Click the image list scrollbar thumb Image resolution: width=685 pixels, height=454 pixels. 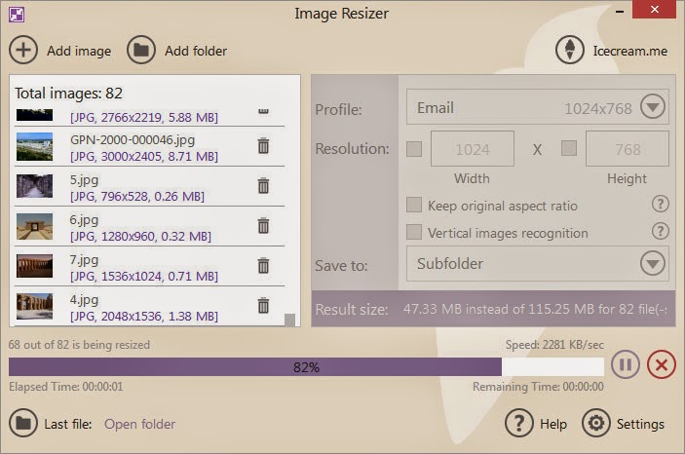pos(289,320)
